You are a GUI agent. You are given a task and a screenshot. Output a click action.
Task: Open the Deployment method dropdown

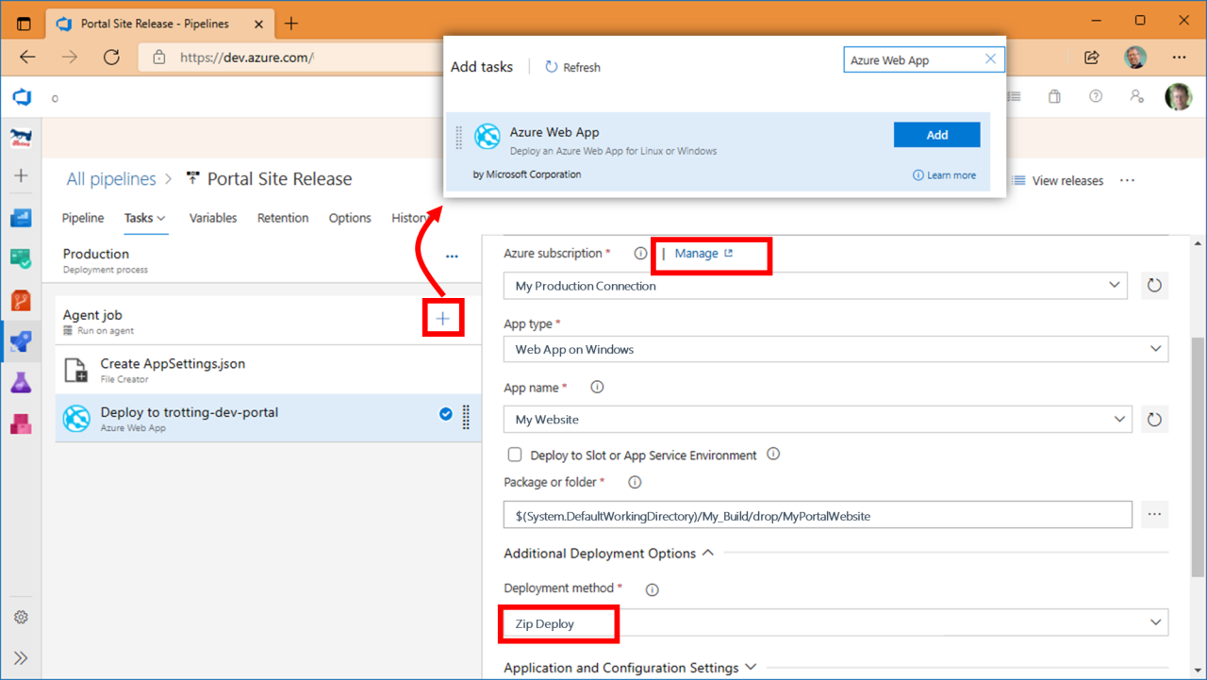(x=836, y=623)
